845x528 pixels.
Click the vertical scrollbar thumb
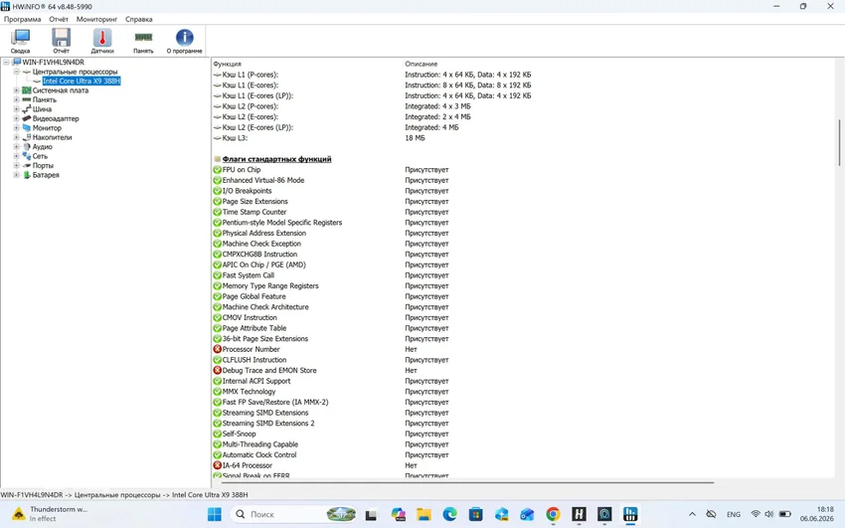(x=839, y=143)
